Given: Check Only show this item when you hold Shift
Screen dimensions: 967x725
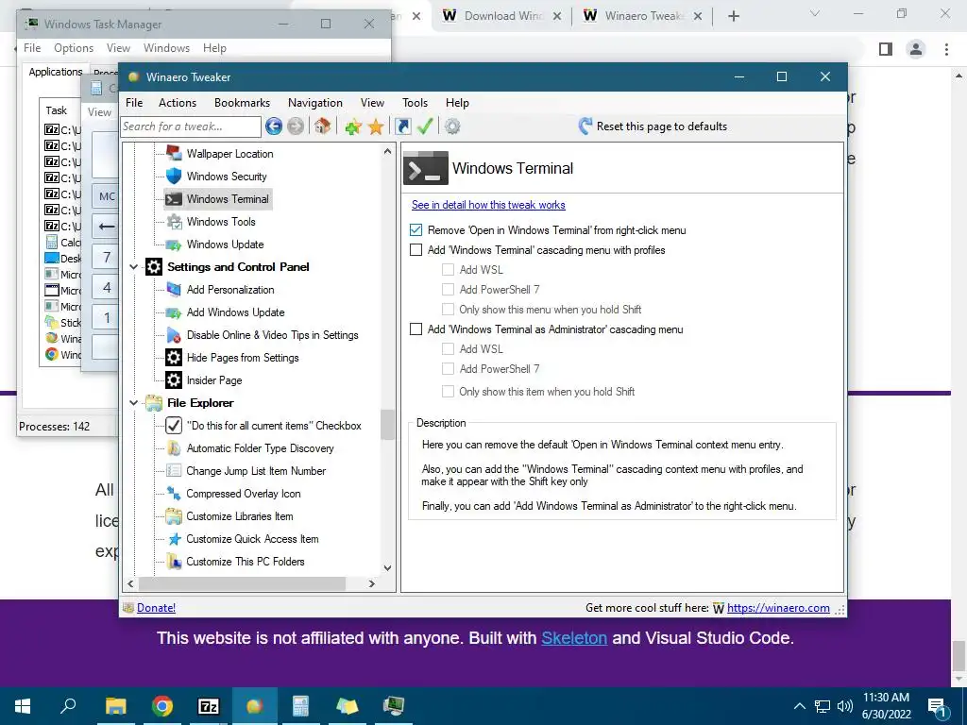Looking at the screenshot, I should coord(449,391).
